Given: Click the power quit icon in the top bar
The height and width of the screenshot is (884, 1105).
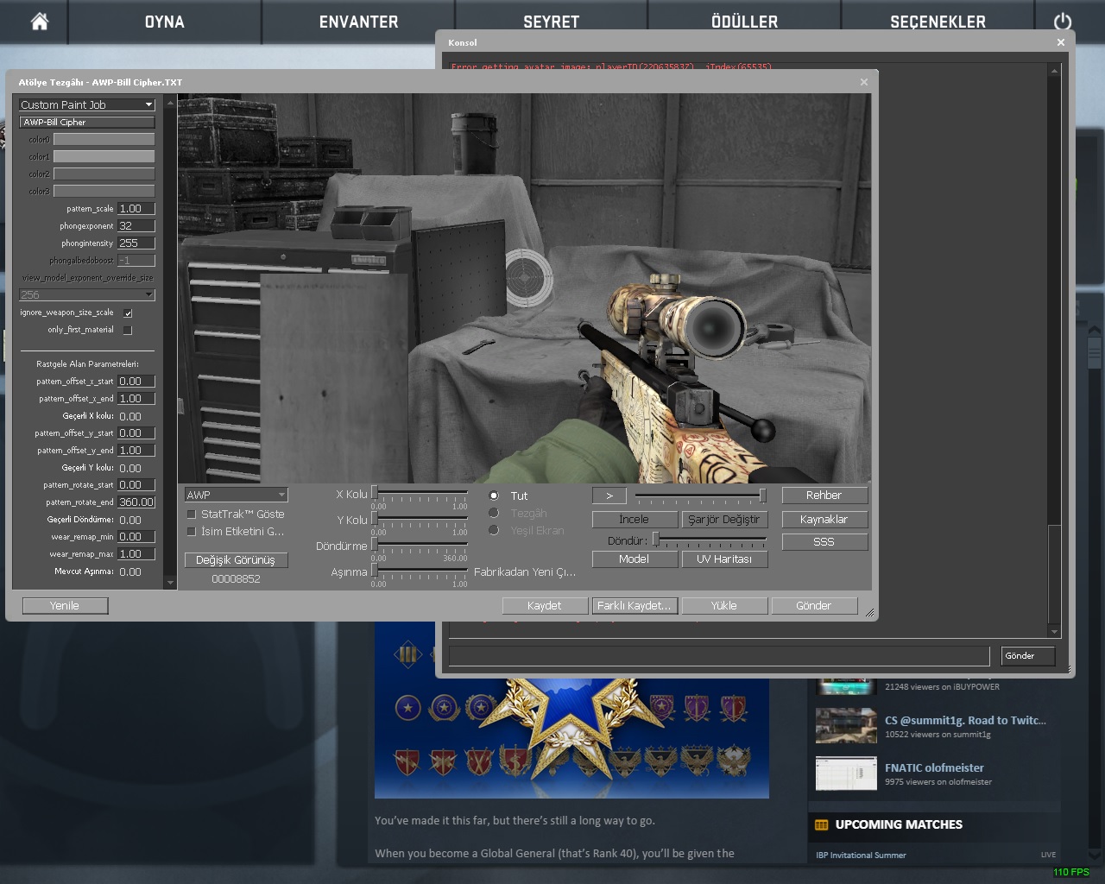Looking at the screenshot, I should coord(1063,22).
